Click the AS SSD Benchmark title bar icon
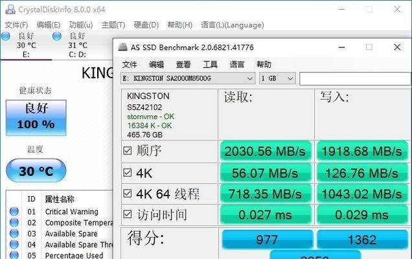 pyautogui.click(x=122, y=47)
